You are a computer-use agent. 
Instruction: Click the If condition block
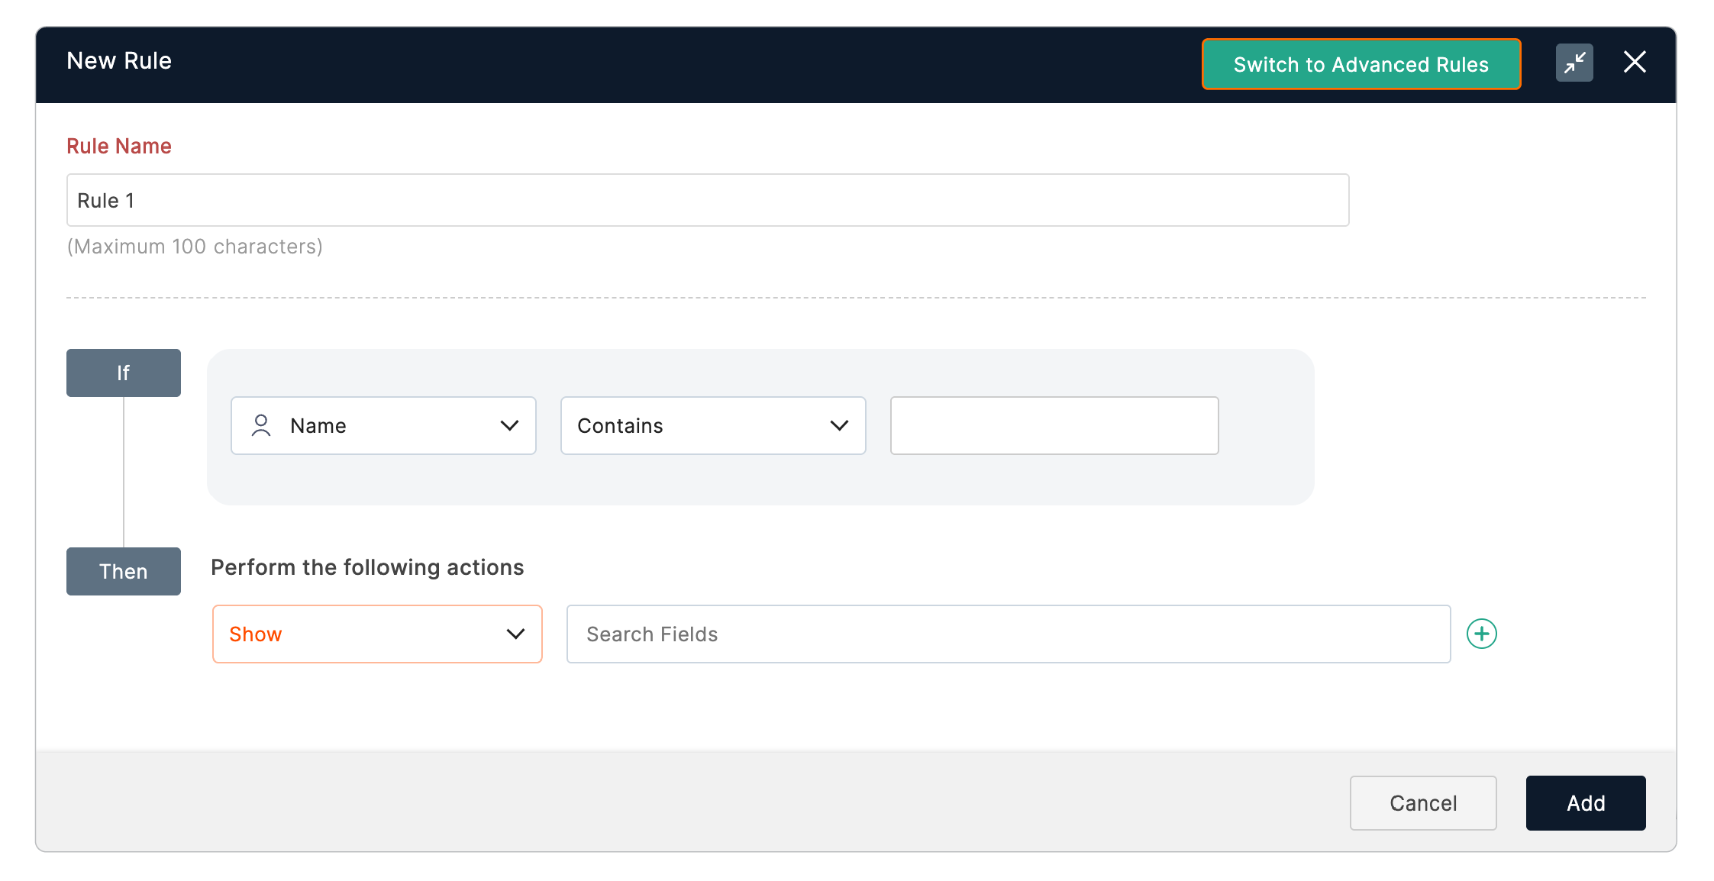pyautogui.click(x=123, y=373)
